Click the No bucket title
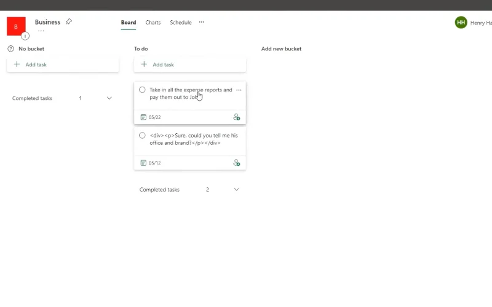Screen dimensions: 492x307 tap(31, 49)
